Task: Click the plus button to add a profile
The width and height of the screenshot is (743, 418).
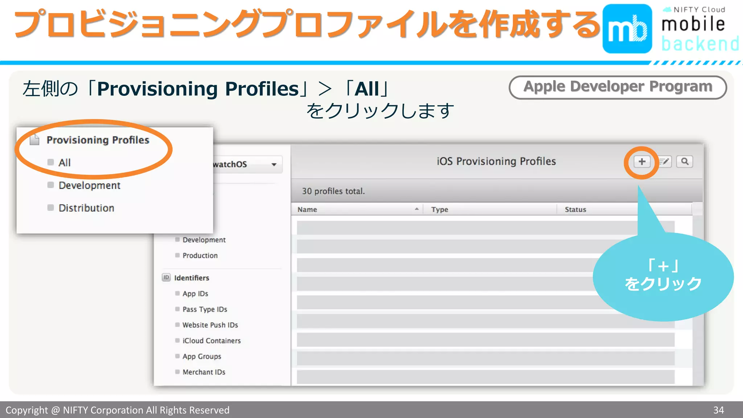Action: pyautogui.click(x=642, y=161)
